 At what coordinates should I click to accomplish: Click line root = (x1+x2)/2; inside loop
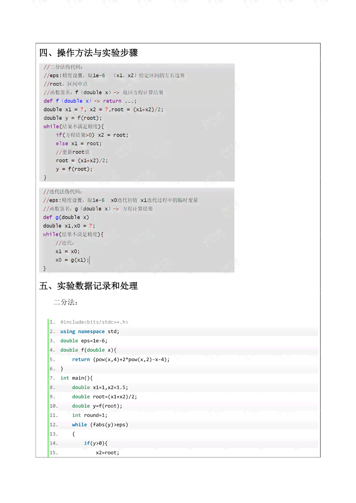(82, 161)
